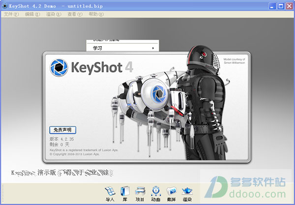The image size is (295, 205).
Task: Click the 导入 import toolbar icon
Action: 110,194
